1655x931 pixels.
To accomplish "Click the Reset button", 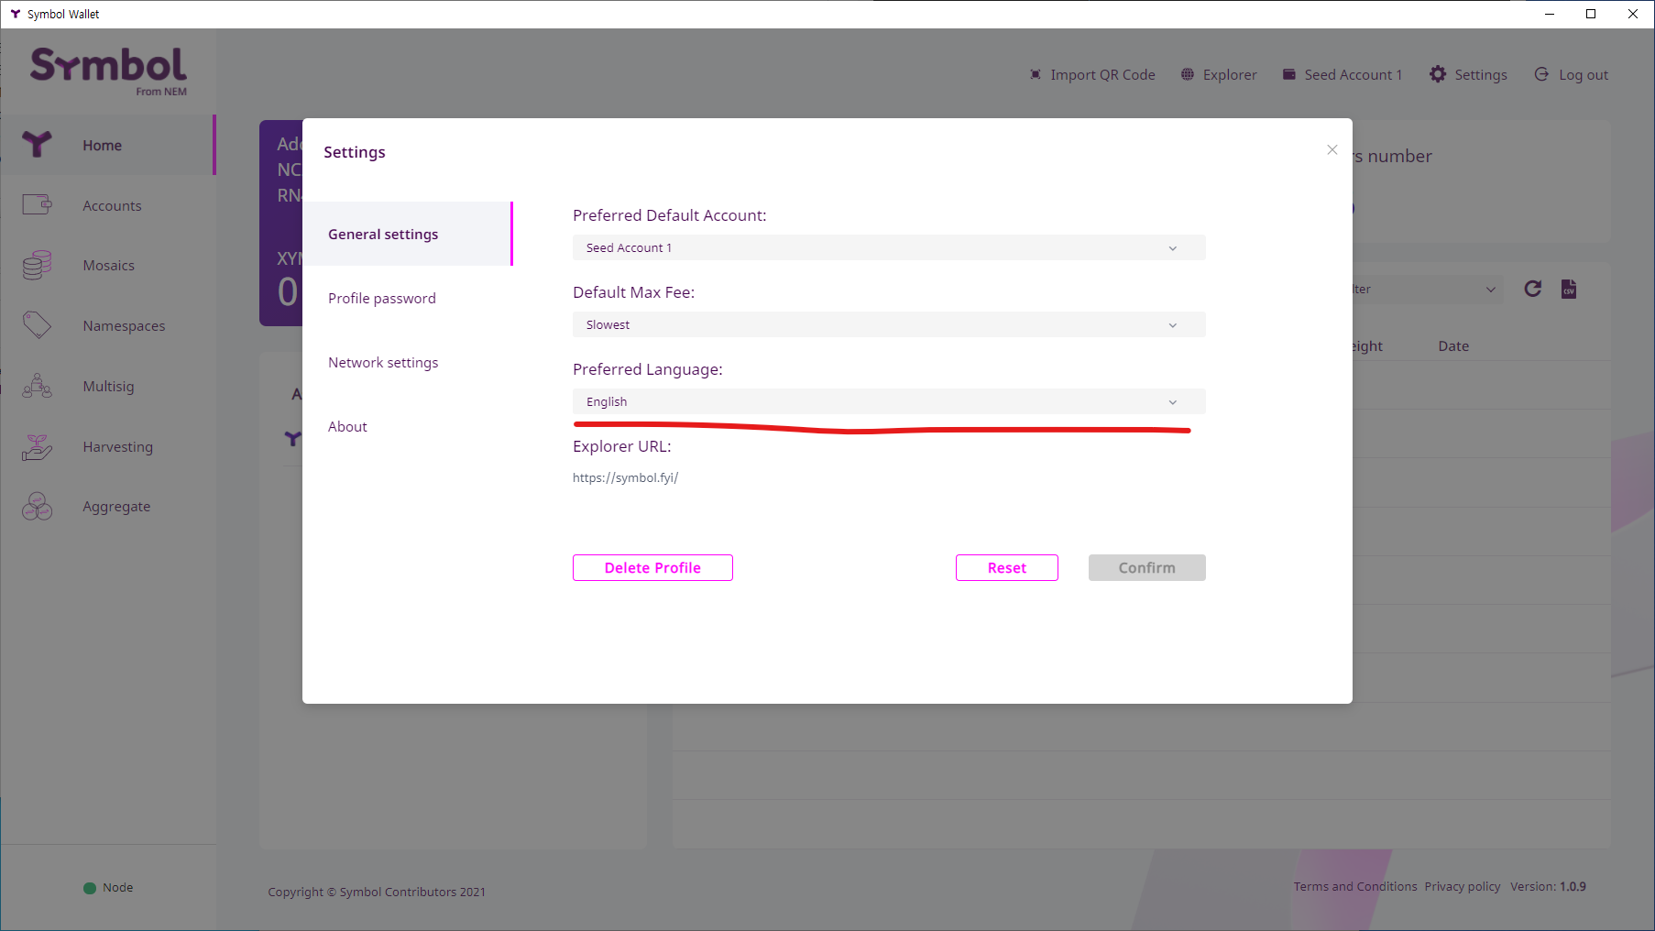I will click(1007, 567).
